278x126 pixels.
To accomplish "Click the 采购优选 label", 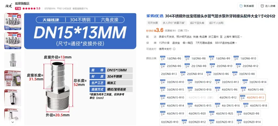I will [x=155, y=16].
